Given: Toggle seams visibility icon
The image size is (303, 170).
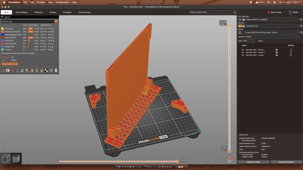Looking at the screenshot, I should point(22,70).
